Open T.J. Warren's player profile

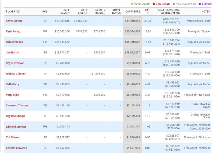[x=13, y=137]
